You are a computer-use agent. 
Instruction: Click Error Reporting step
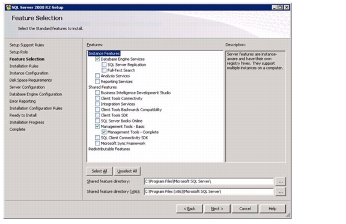22,101
